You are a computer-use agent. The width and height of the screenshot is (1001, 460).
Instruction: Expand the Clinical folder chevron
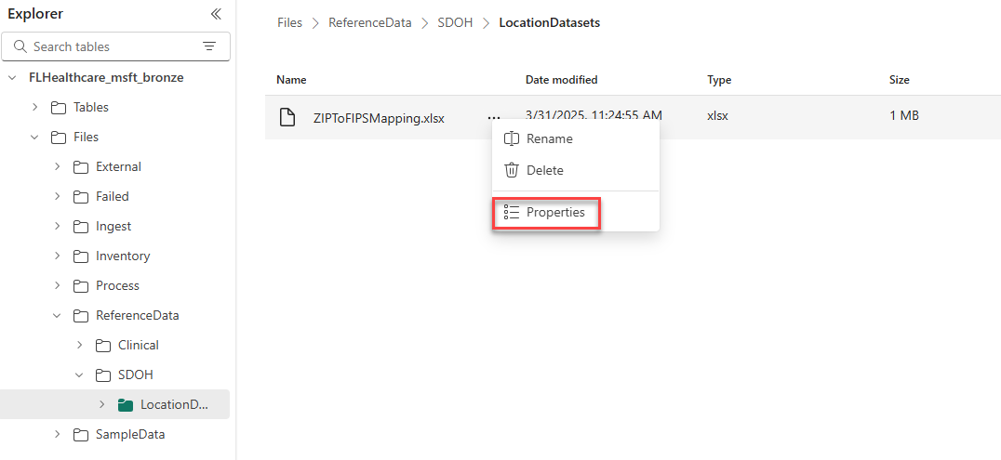click(80, 345)
